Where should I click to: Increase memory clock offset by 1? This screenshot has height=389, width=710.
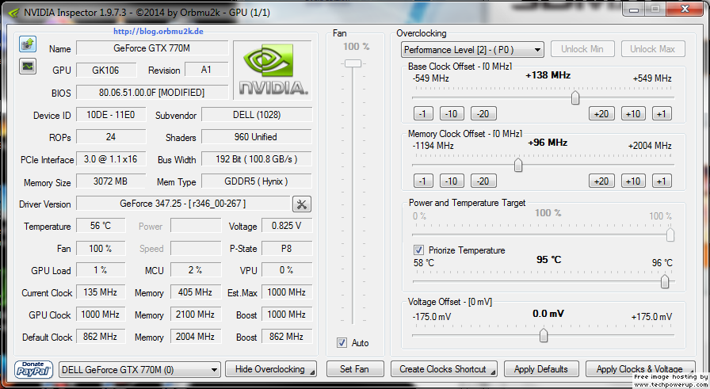662,181
